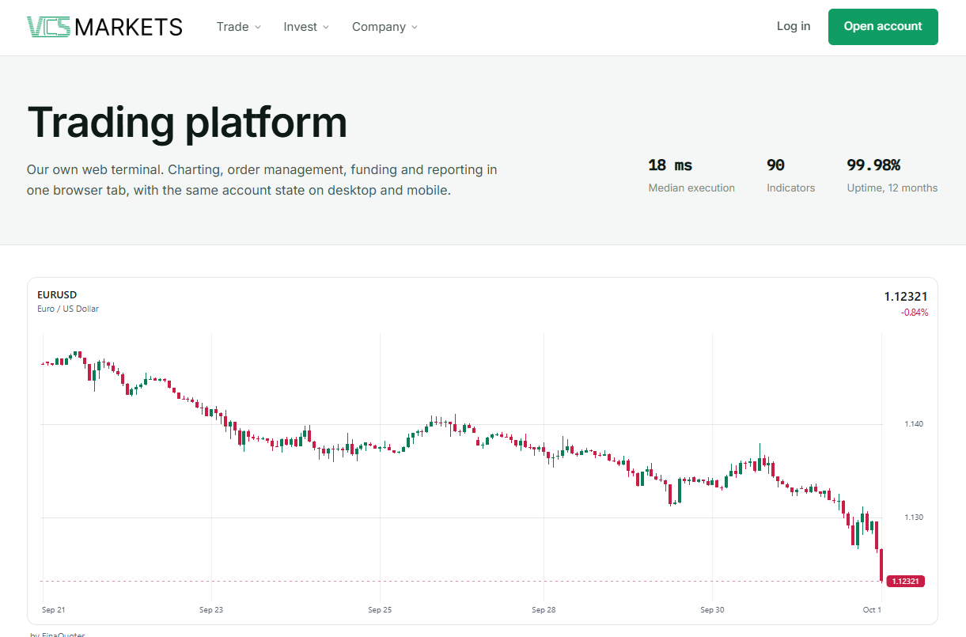This screenshot has width=966, height=637.
Task: Click the Euro / US Dollar subtitle
Action: [x=68, y=309]
